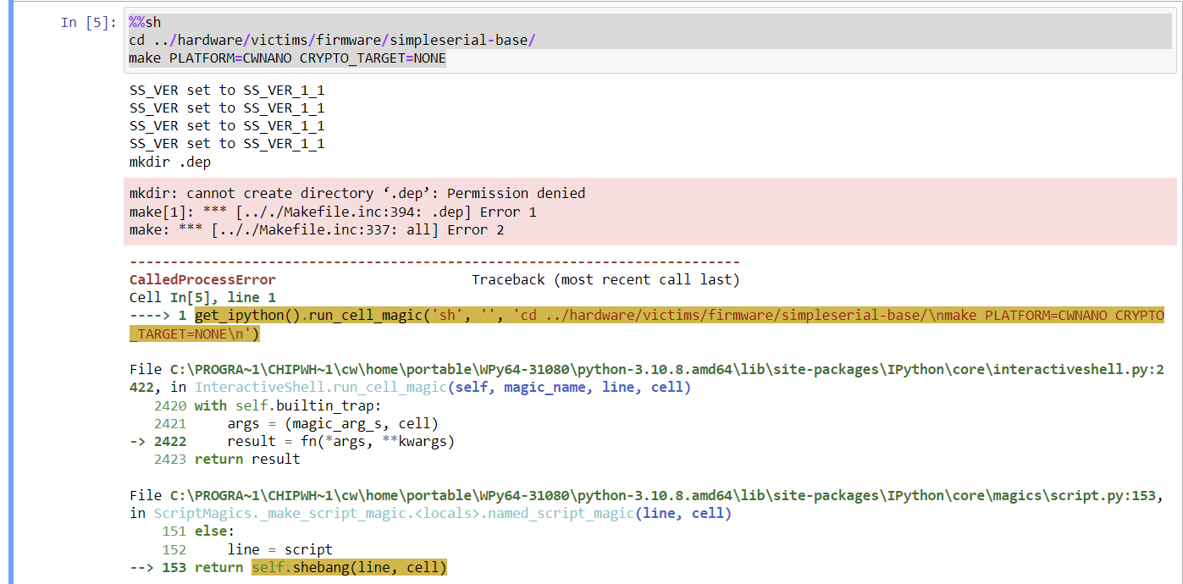The image size is (1183, 584).
Task: Click the highlighted self.shebang(line, cell) call
Action: tap(349, 567)
